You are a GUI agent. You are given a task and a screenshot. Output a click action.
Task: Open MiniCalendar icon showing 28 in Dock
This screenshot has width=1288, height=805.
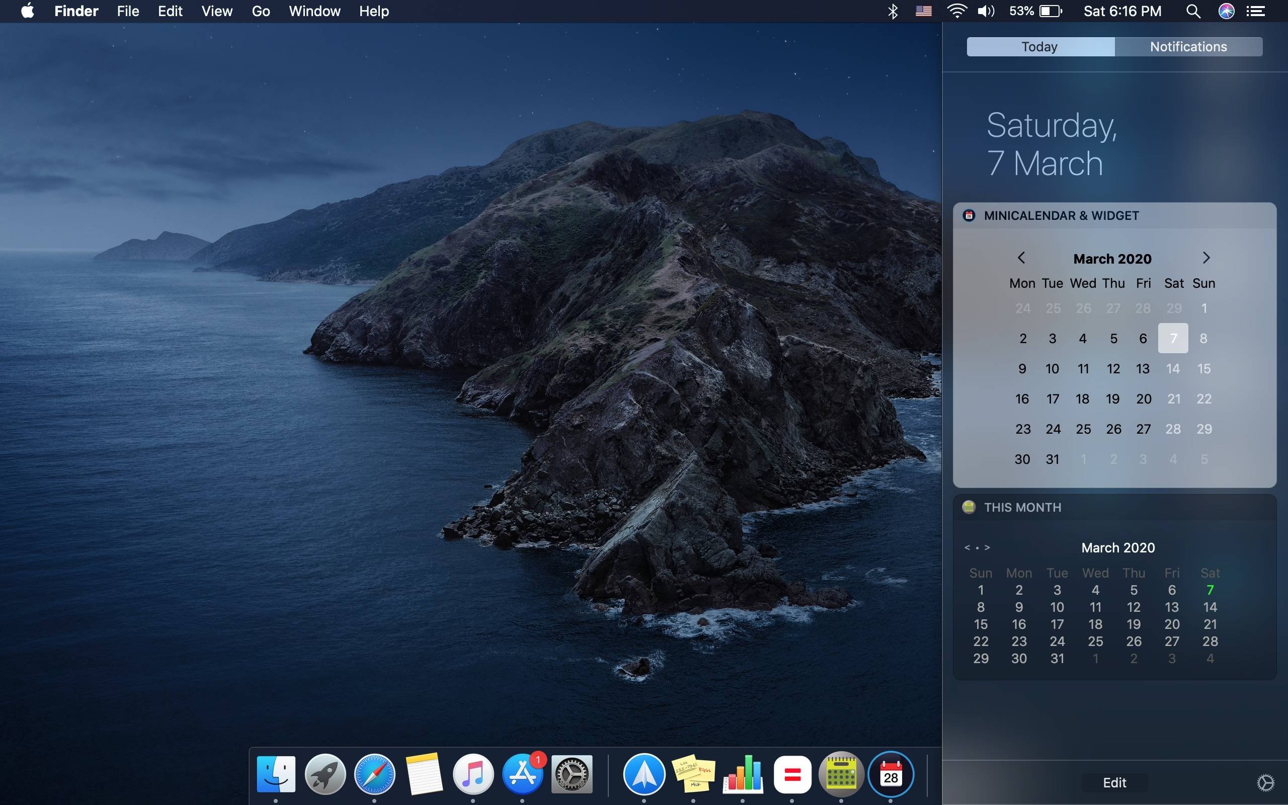click(891, 774)
